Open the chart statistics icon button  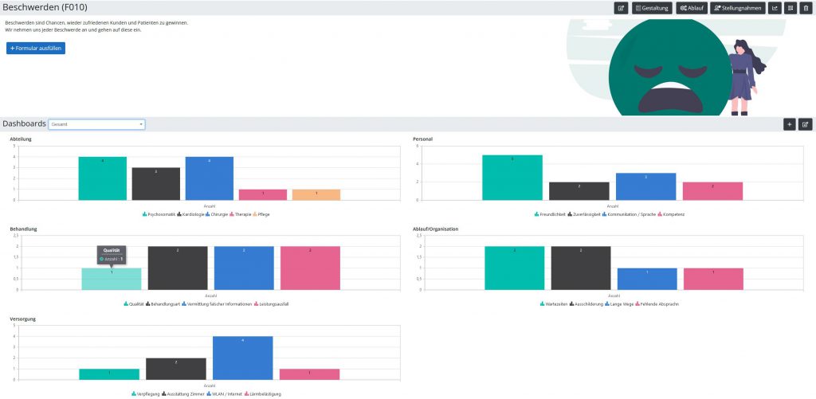[x=775, y=8]
